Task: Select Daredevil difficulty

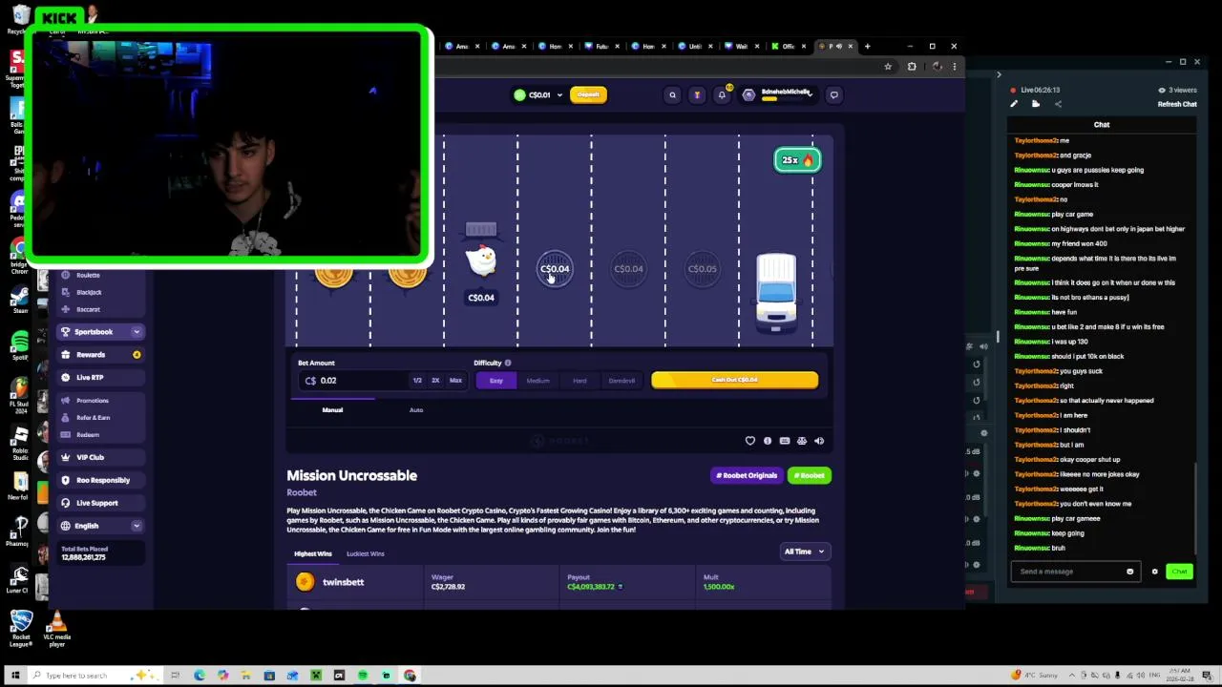Action: [622, 381]
